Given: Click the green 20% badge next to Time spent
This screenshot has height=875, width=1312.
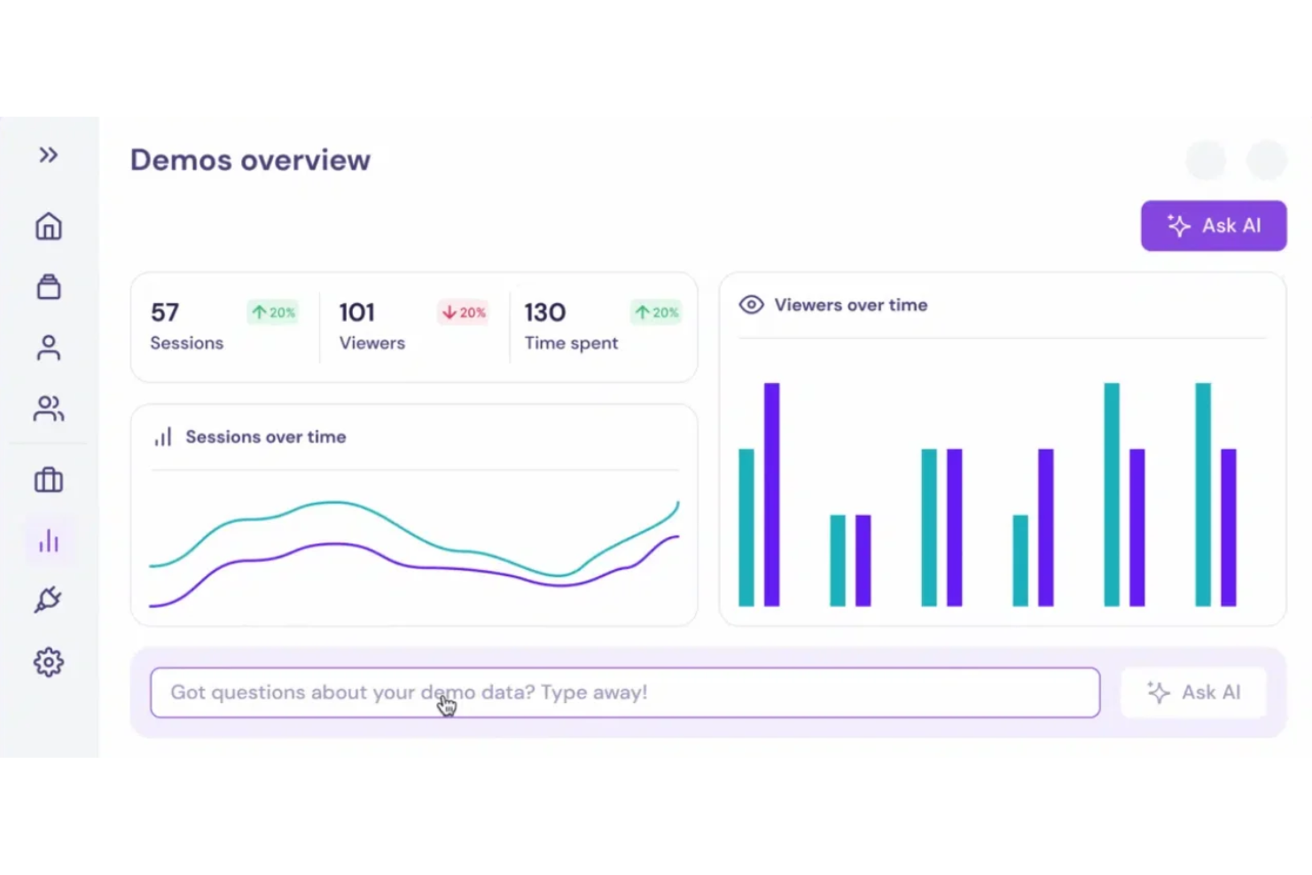Looking at the screenshot, I should pyautogui.click(x=656, y=312).
